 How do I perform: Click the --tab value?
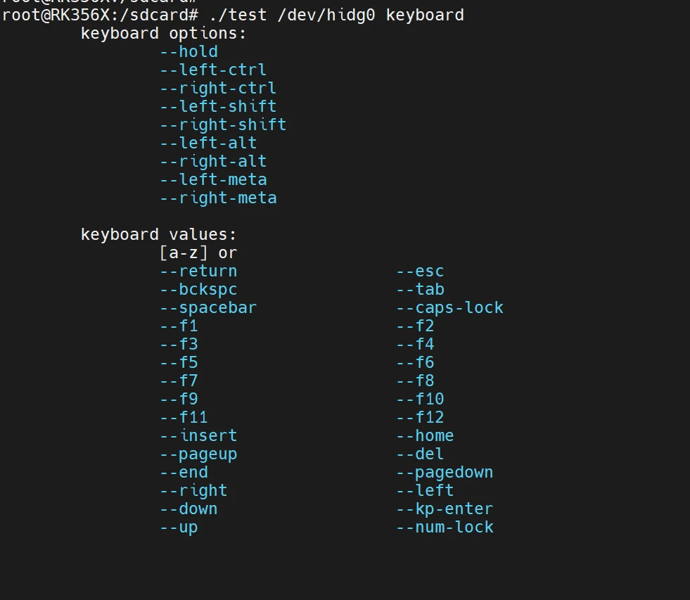coord(420,290)
